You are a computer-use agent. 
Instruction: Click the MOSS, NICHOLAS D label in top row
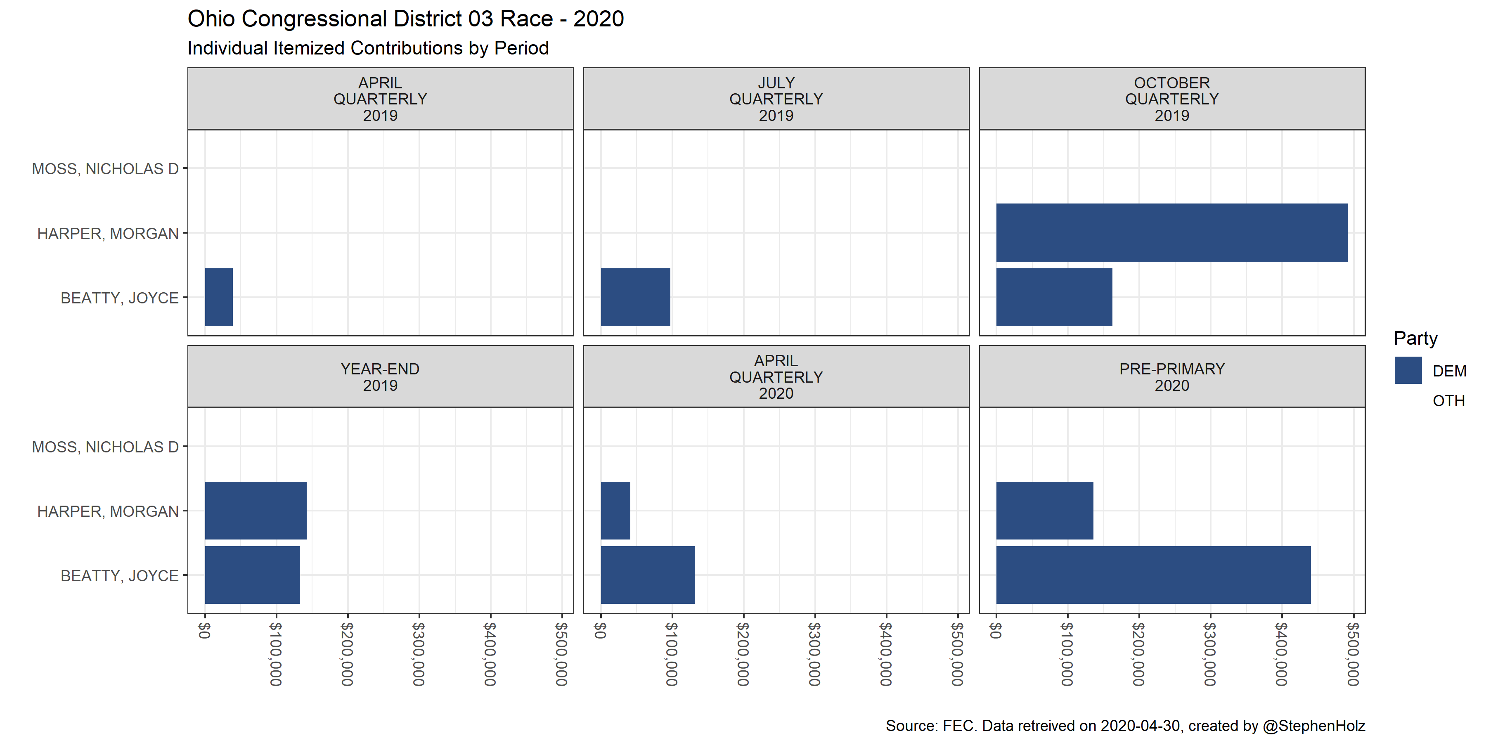tap(105, 169)
